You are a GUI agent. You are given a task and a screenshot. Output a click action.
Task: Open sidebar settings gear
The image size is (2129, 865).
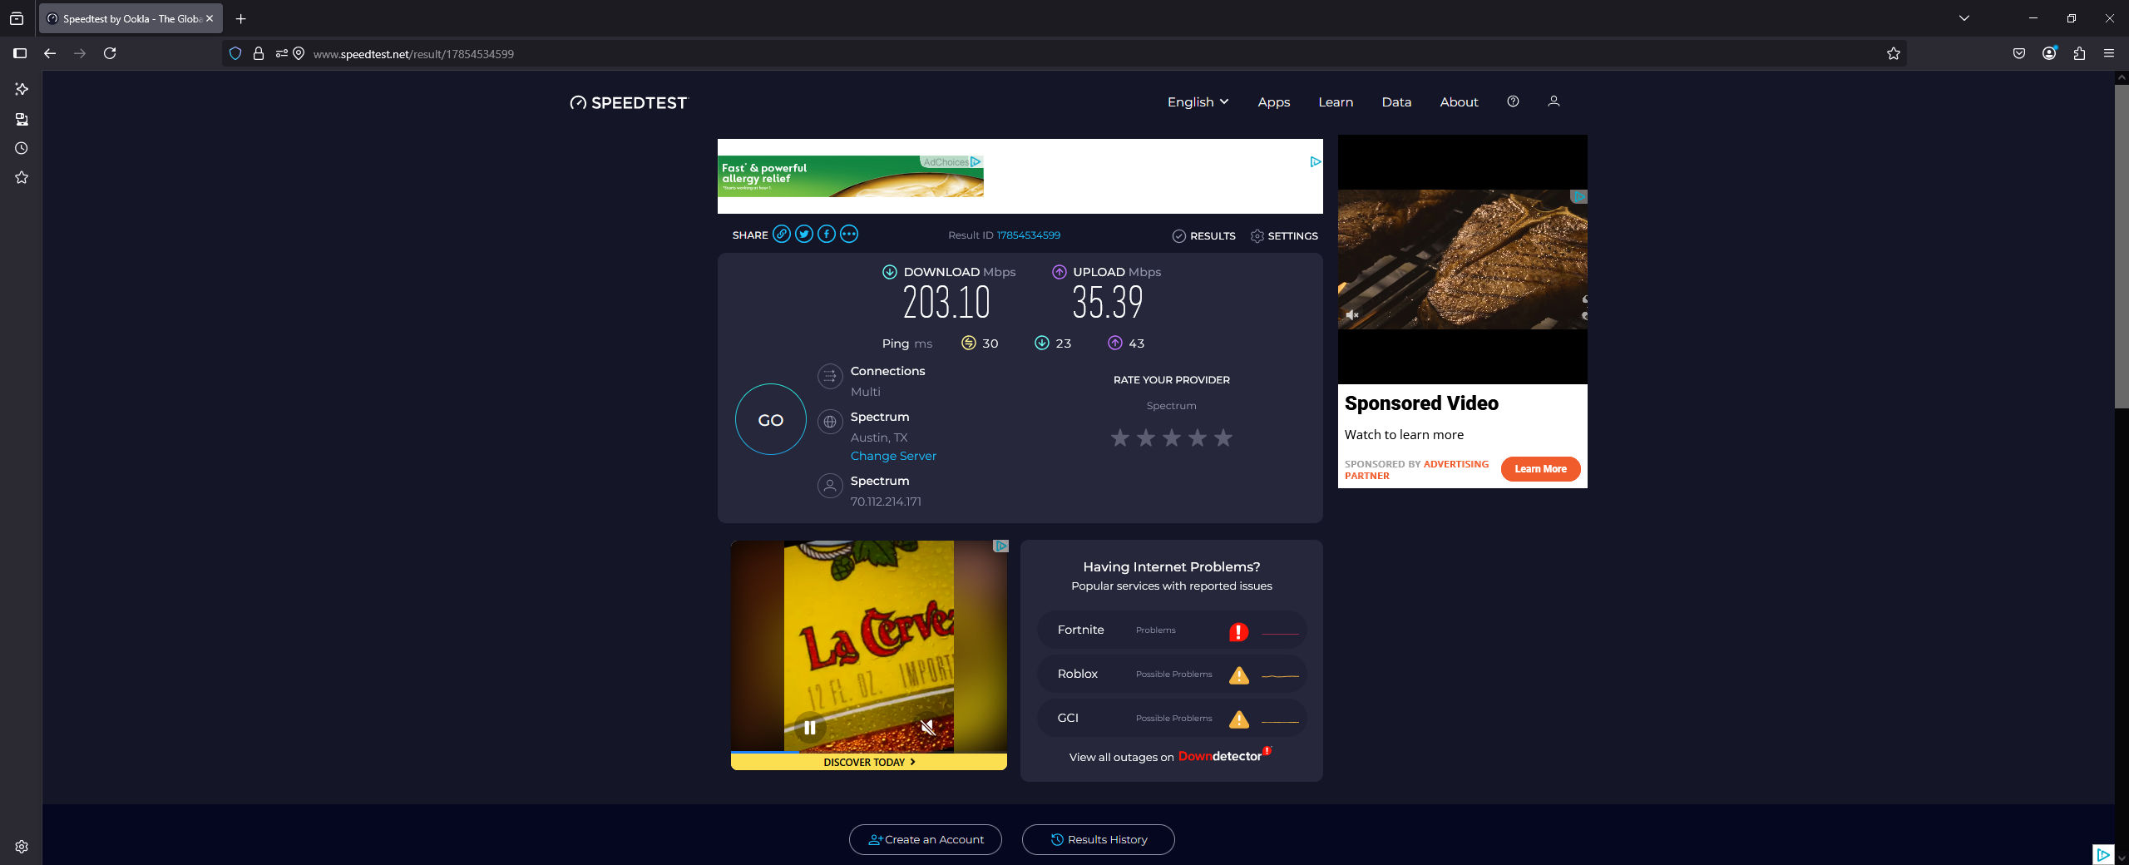click(22, 846)
